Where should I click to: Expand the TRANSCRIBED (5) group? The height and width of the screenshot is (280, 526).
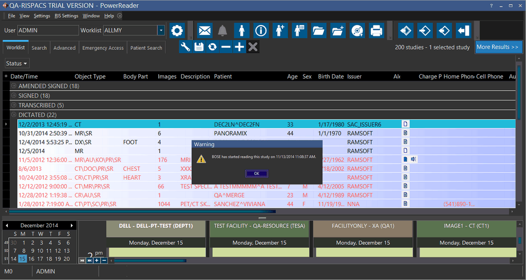pos(14,105)
